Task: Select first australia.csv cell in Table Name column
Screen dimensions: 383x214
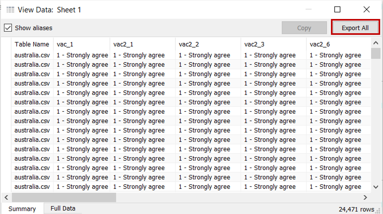Action: (32, 55)
